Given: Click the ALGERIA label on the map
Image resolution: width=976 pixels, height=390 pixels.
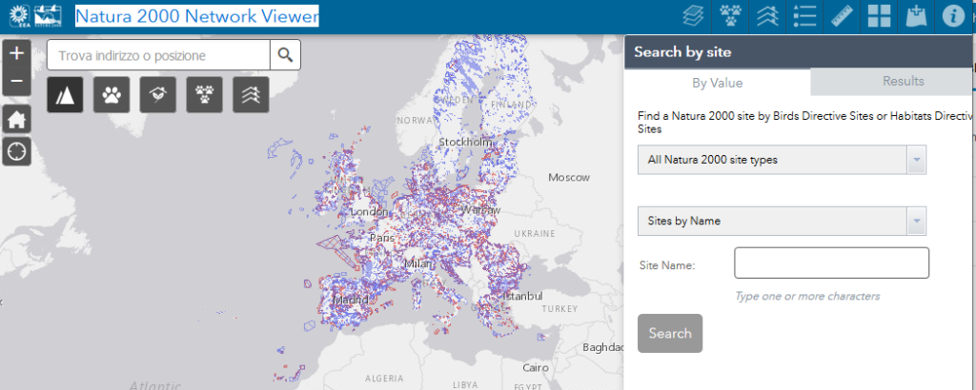Looking at the screenshot, I should pyautogui.click(x=384, y=379).
